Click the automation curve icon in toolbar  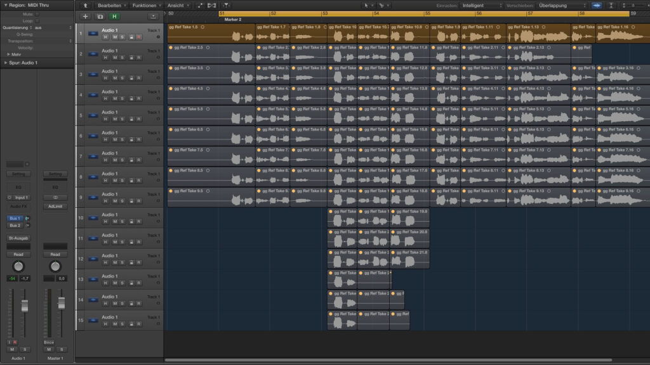coord(200,5)
